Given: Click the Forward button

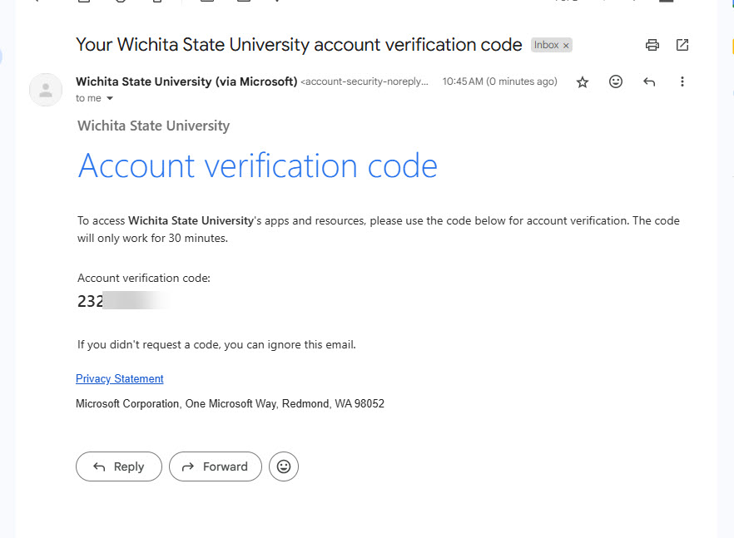Looking at the screenshot, I should [x=215, y=466].
